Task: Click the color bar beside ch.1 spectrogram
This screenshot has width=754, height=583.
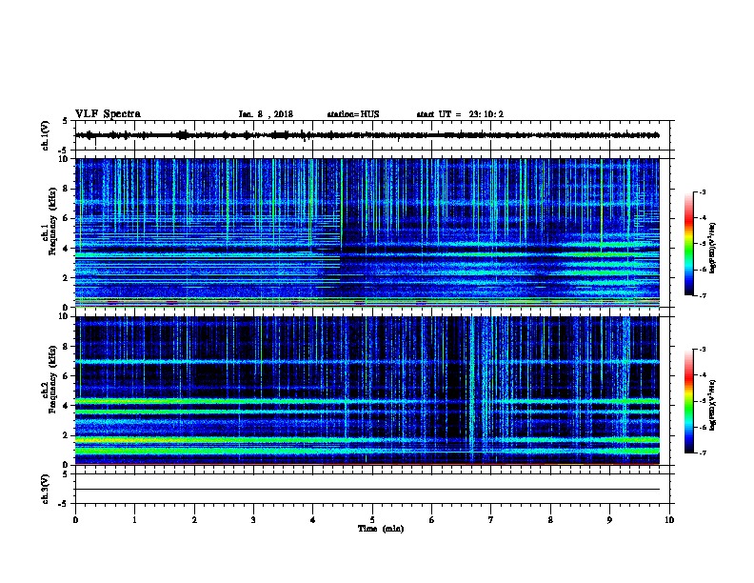Action: [x=688, y=244]
